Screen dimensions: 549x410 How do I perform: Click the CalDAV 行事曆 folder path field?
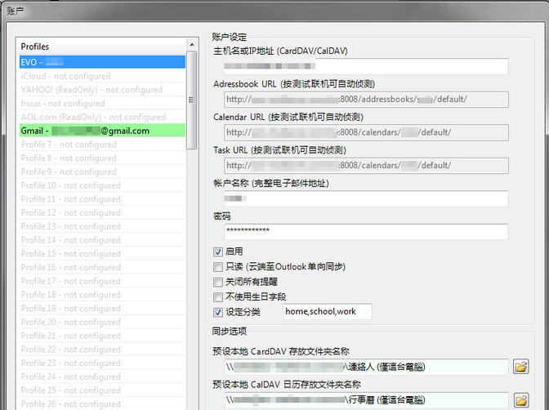click(x=366, y=400)
